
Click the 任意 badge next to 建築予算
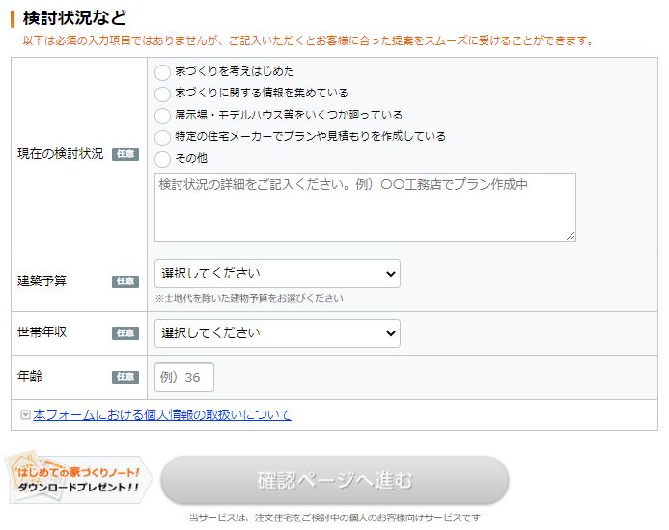[125, 281]
